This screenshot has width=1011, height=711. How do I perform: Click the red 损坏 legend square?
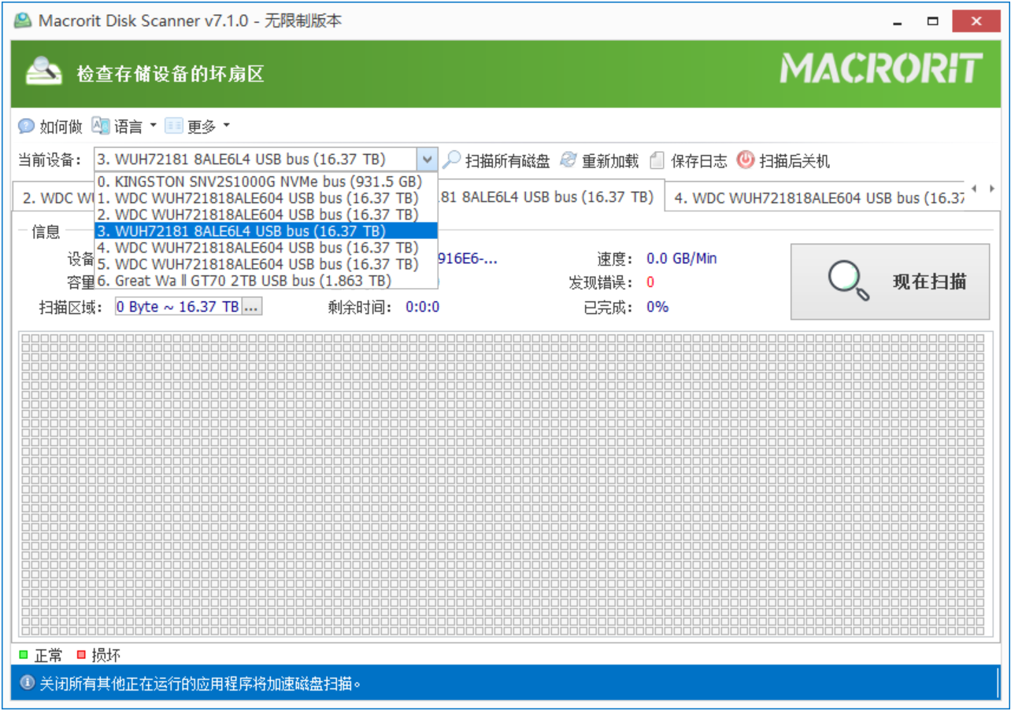coord(81,654)
